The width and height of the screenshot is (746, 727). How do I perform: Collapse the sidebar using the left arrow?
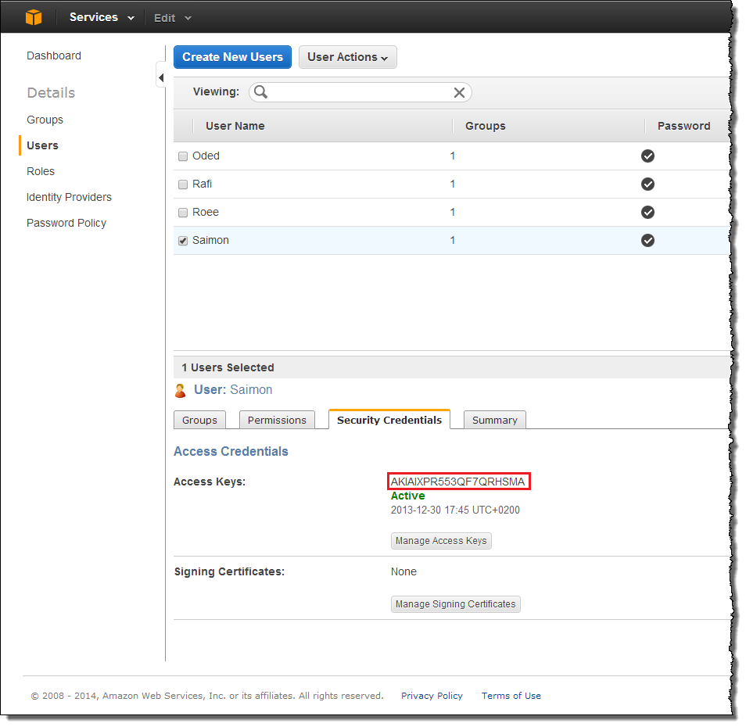click(161, 77)
